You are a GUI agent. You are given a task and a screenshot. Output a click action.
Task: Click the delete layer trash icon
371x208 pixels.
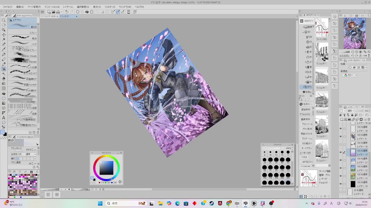pos(369,119)
